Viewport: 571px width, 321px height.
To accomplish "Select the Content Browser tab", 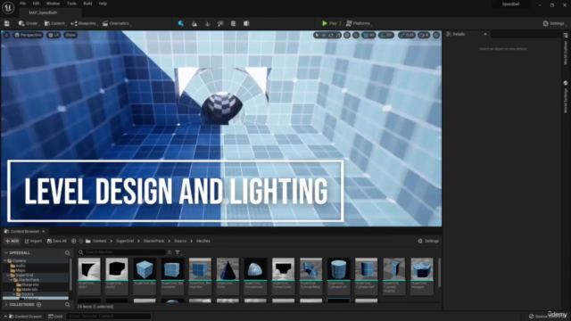I will pos(25,232).
